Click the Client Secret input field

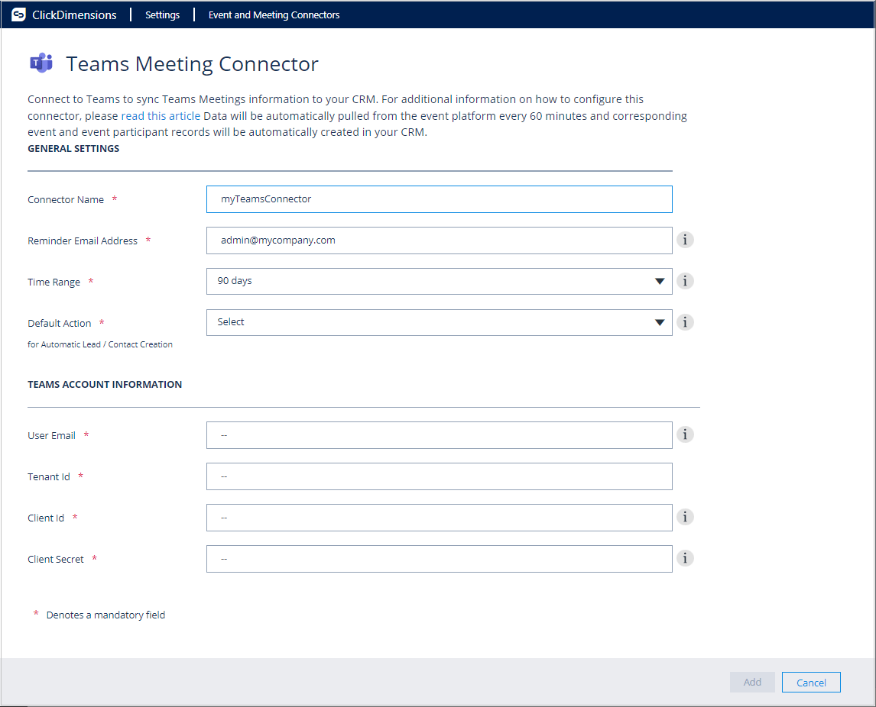click(439, 558)
